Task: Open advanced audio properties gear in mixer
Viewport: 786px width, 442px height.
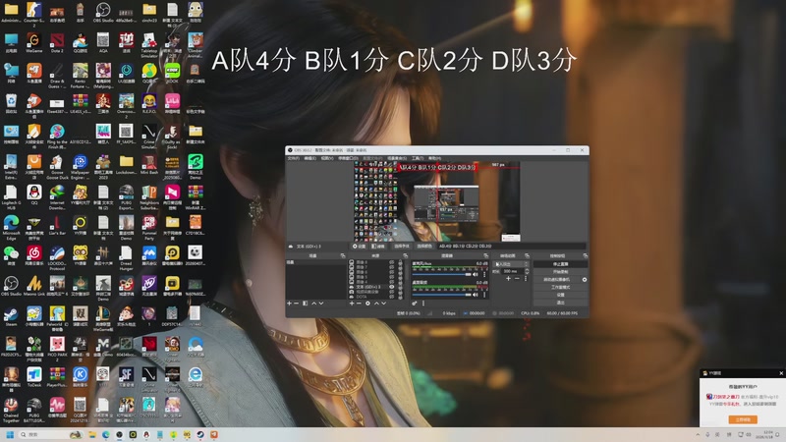Action: (415, 304)
